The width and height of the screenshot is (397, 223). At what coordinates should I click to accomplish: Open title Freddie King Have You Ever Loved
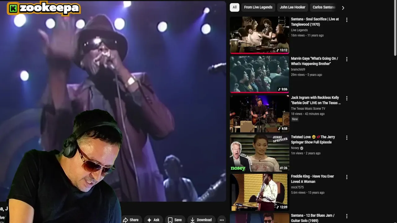(312, 179)
